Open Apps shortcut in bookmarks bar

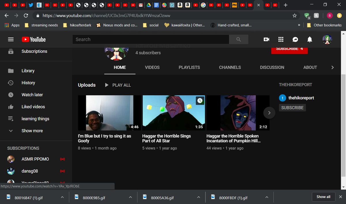click(12, 25)
